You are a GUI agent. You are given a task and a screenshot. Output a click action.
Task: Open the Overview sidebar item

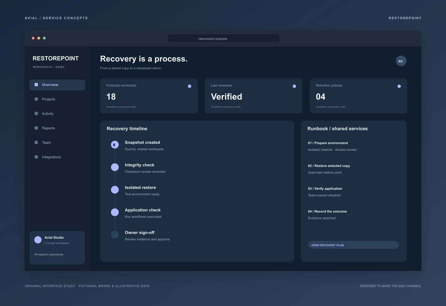tap(57, 85)
